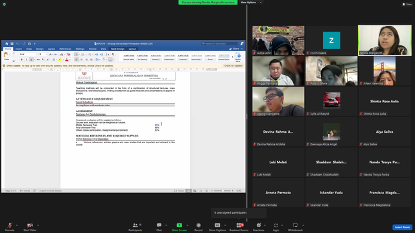Open the View Options dropdown
The width and height of the screenshot is (415, 233).
(x=251, y=3)
